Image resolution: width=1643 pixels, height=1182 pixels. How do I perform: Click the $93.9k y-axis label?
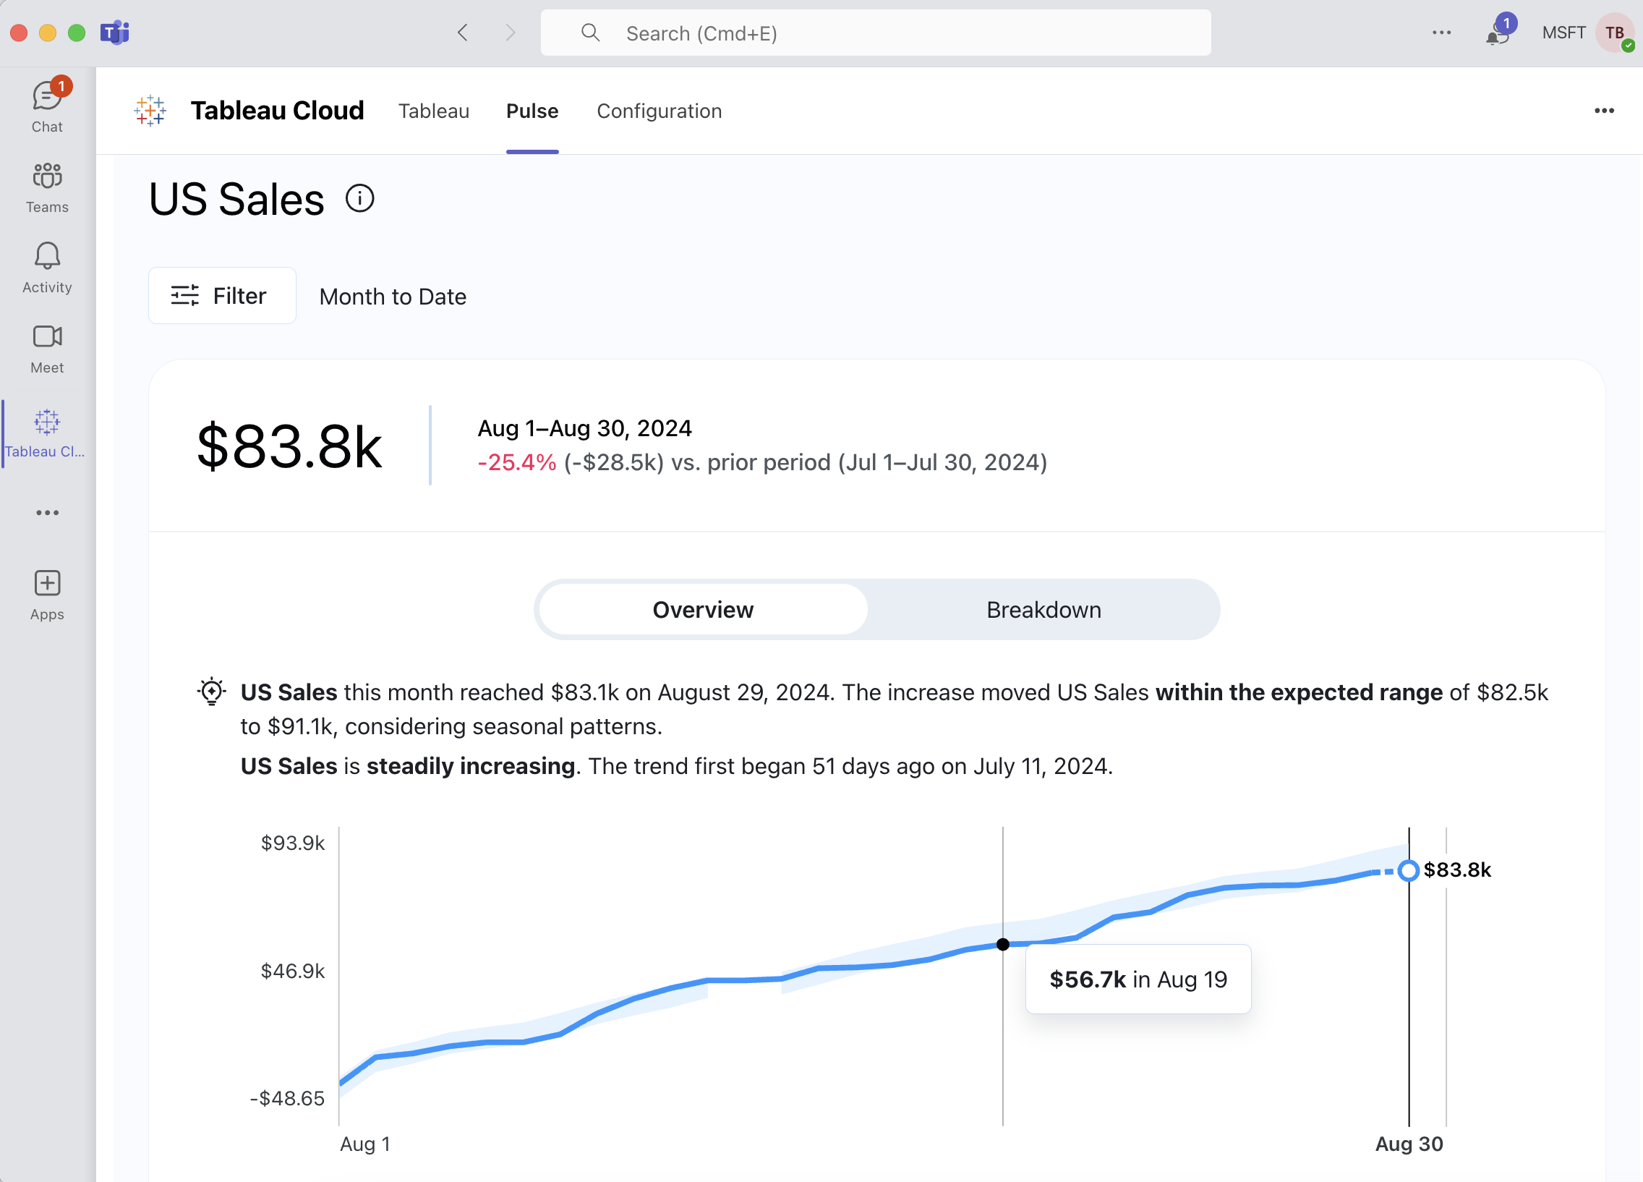[293, 843]
